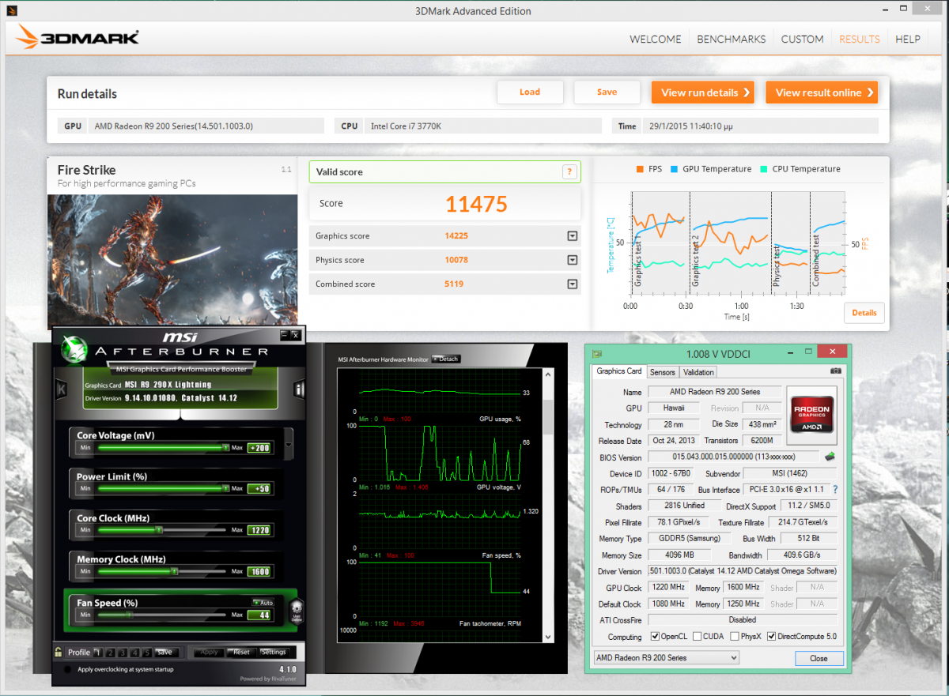
Task: Click View run details button
Action: (703, 92)
